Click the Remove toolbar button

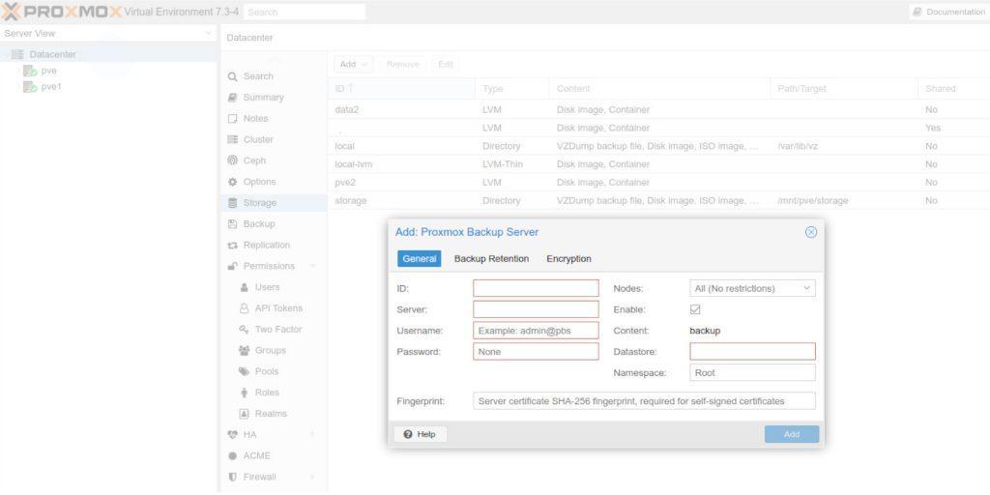[x=402, y=65]
